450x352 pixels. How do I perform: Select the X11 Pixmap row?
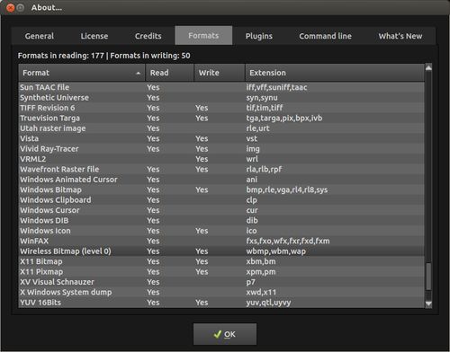(221, 272)
